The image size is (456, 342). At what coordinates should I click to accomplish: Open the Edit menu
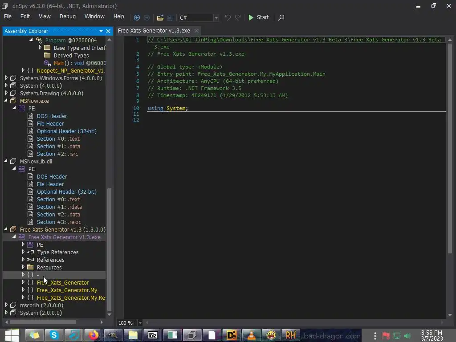click(x=25, y=16)
